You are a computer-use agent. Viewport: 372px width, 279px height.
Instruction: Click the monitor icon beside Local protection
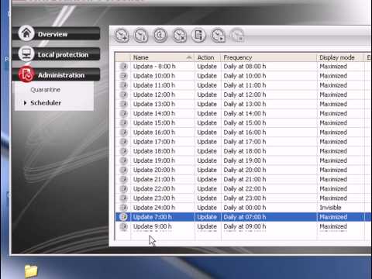tap(26, 54)
